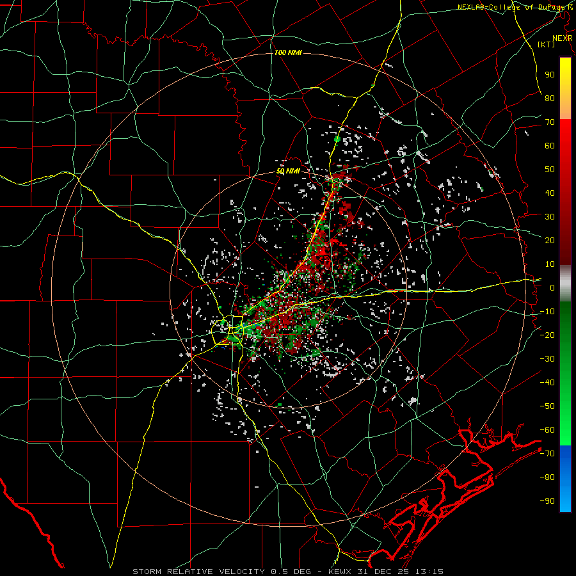Image resolution: width=576 pixels, height=576 pixels.
Task: Select the positive "40" scale label
Action: click(x=550, y=193)
